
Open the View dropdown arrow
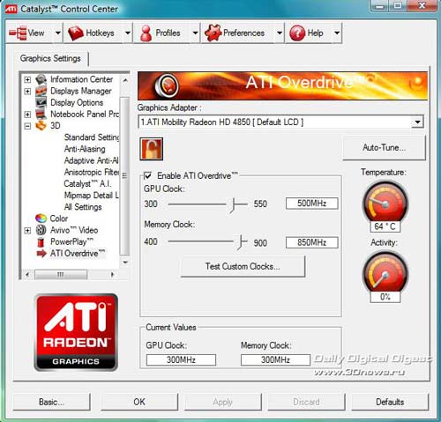click(x=58, y=33)
